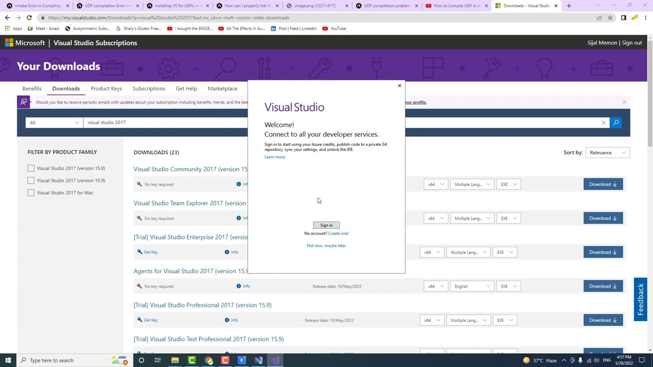The image size is (653, 367).
Task: Click the Windows Start button
Action: (x=8, y=360)
